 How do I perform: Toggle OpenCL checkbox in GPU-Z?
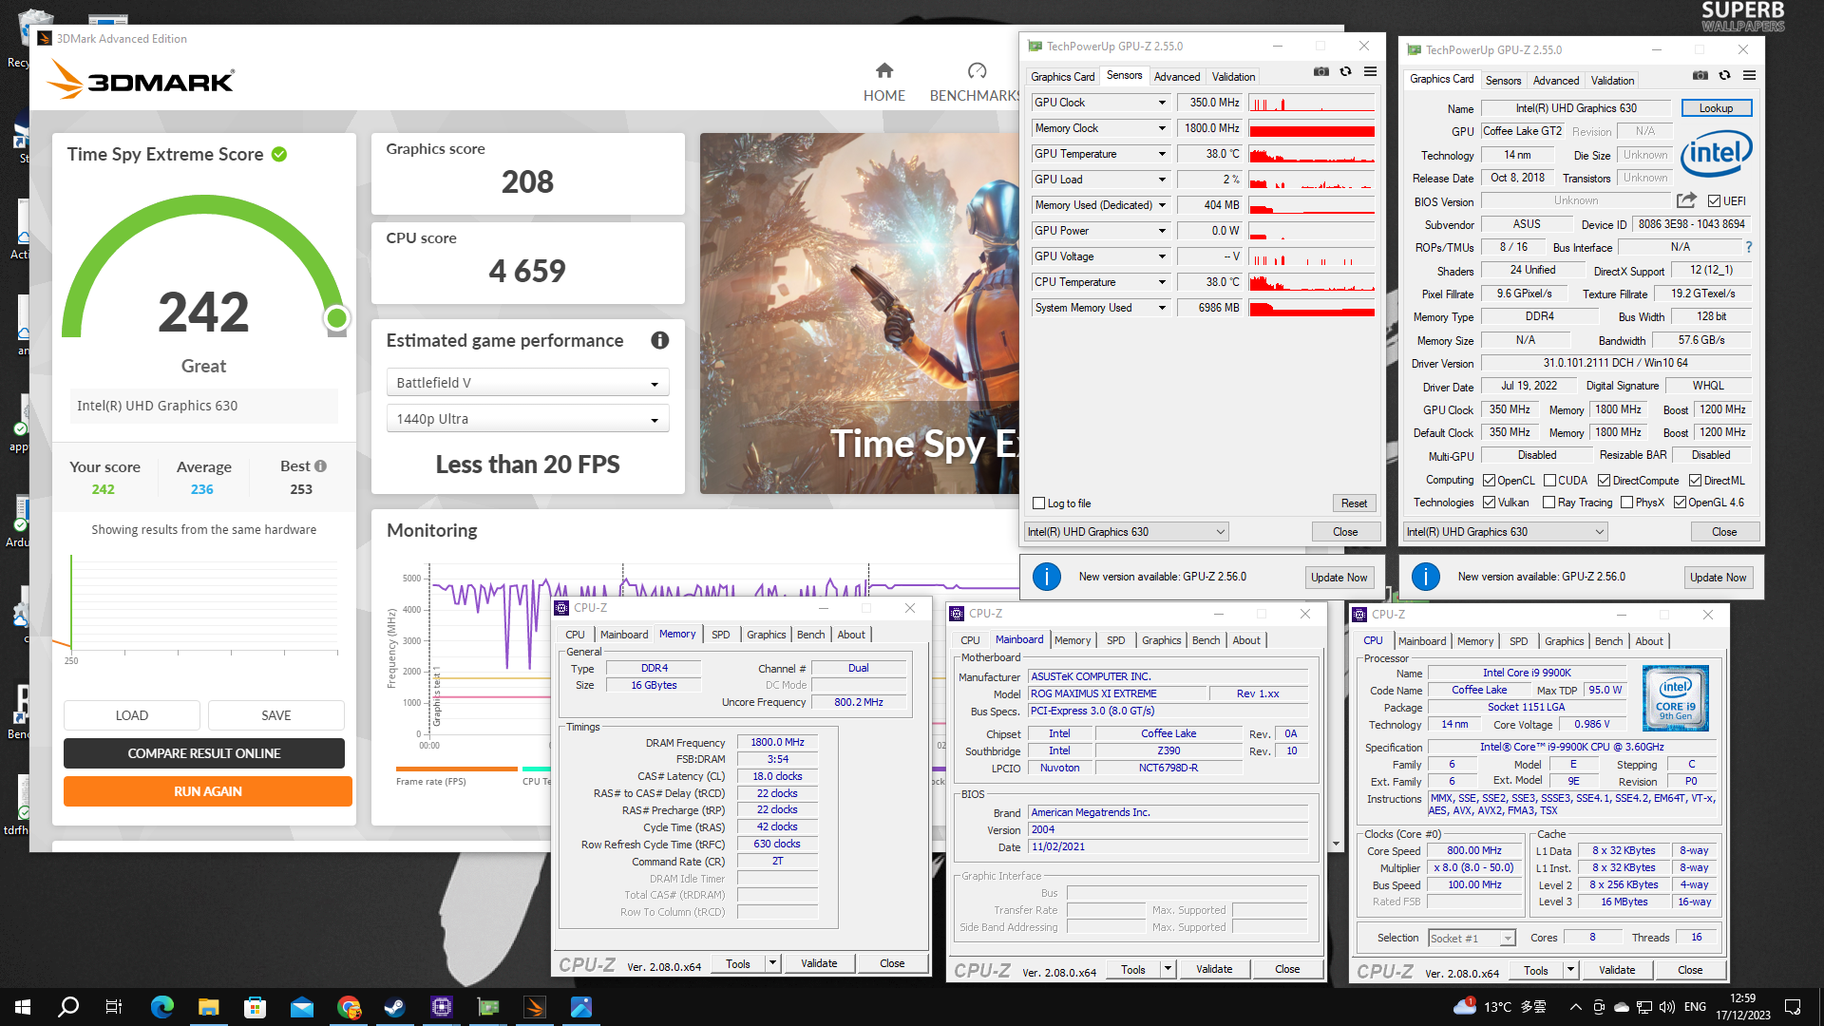pyautogui.click(x=1490, y=481)
